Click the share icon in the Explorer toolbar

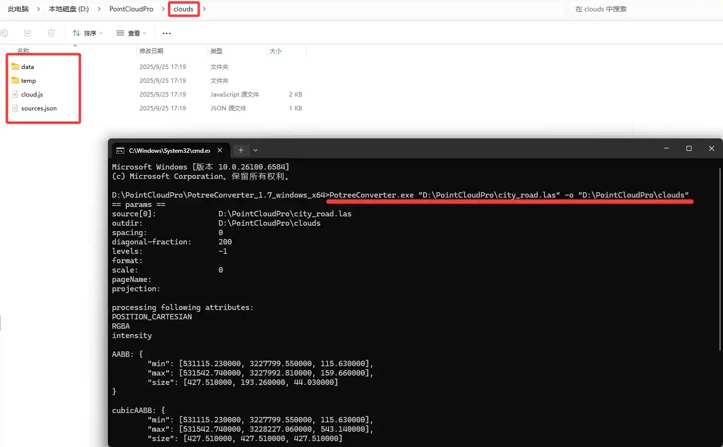click(28, 33)
